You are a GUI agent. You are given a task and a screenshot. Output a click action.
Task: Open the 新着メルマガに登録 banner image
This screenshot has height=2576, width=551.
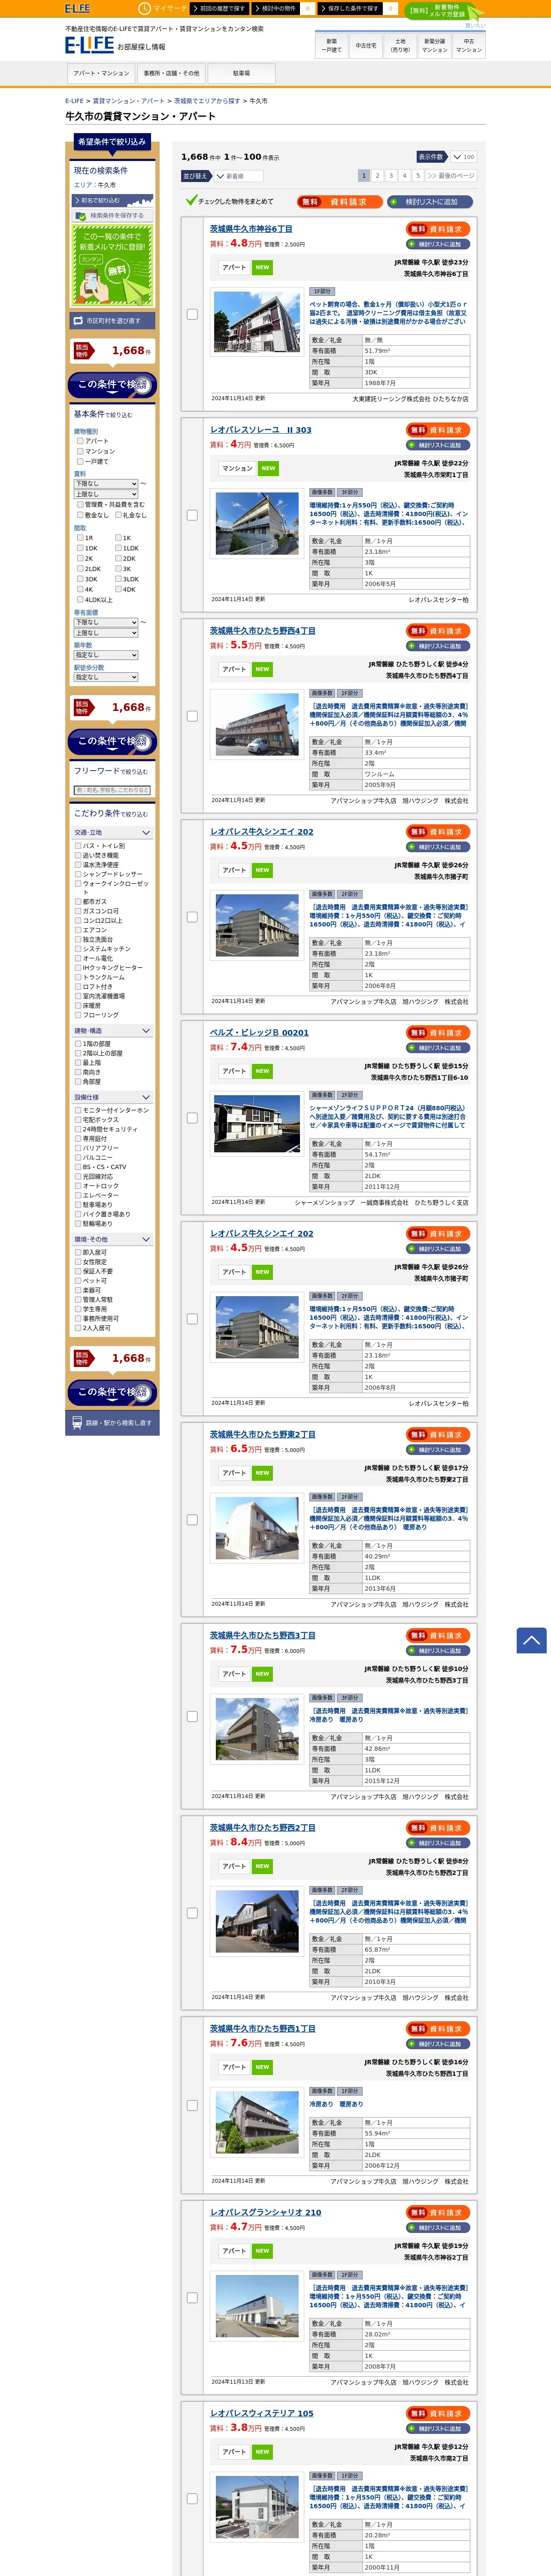tap(112, 264)
